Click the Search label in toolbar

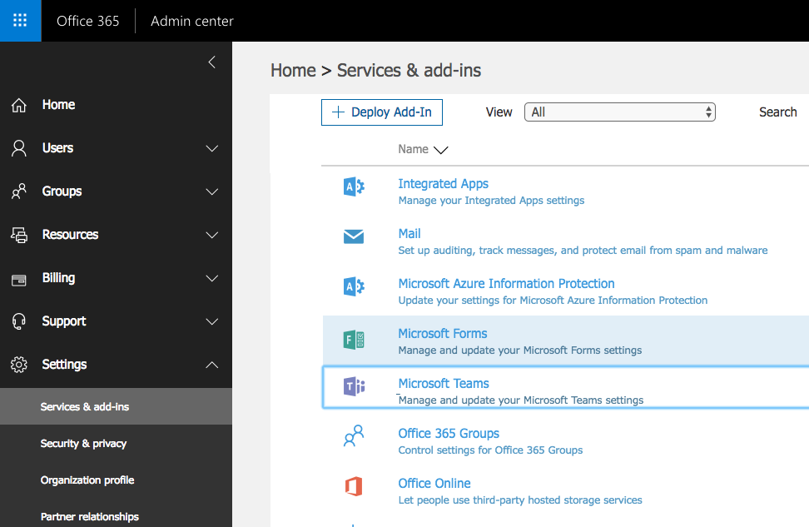[777, 112]
